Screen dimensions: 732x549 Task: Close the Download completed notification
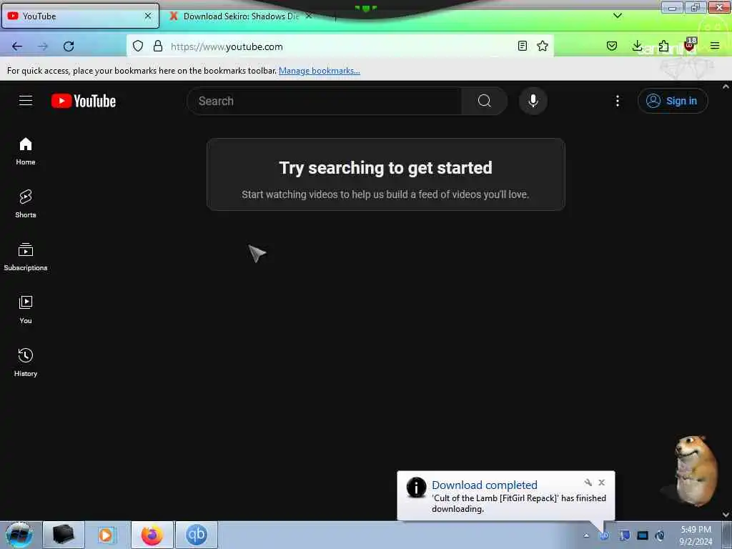[x=602, y=483]
